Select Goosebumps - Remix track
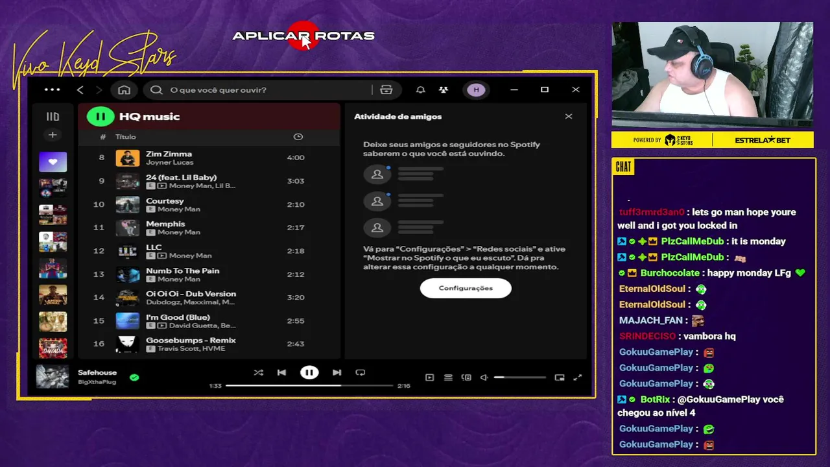Screen dimensions: 830x467 (209, 344)
